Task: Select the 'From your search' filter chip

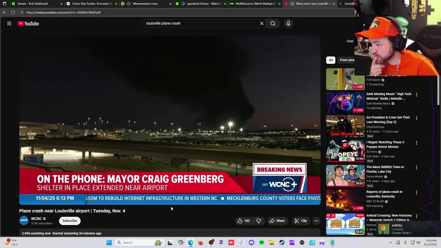Action: point(347,60)
